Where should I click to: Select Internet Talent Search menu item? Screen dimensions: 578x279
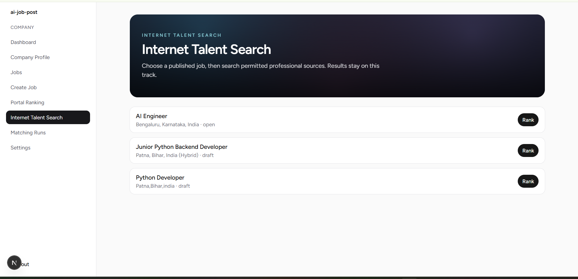click(x=48, y=117)
